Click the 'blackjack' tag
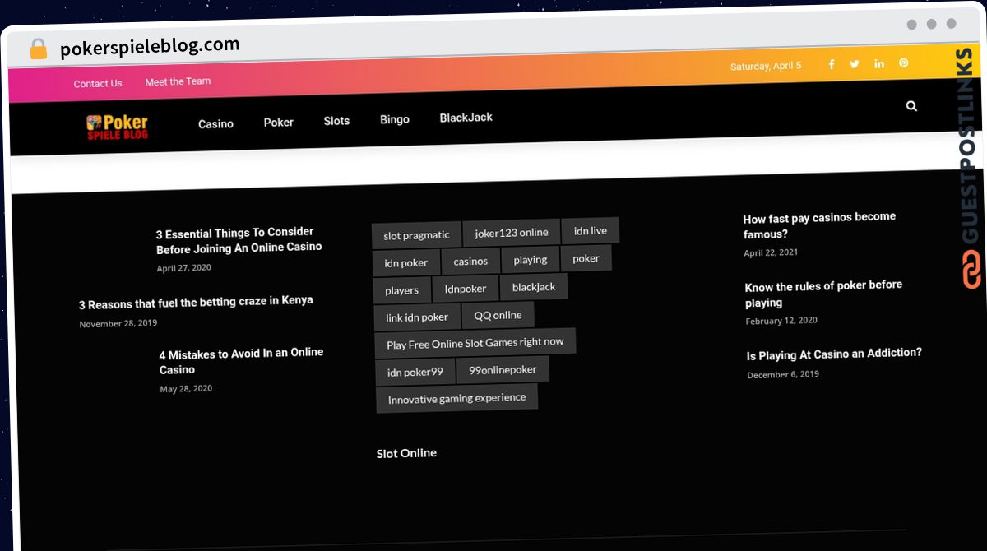Image resolution: width=987 pixels, height=551 pixels. [534, 287]
